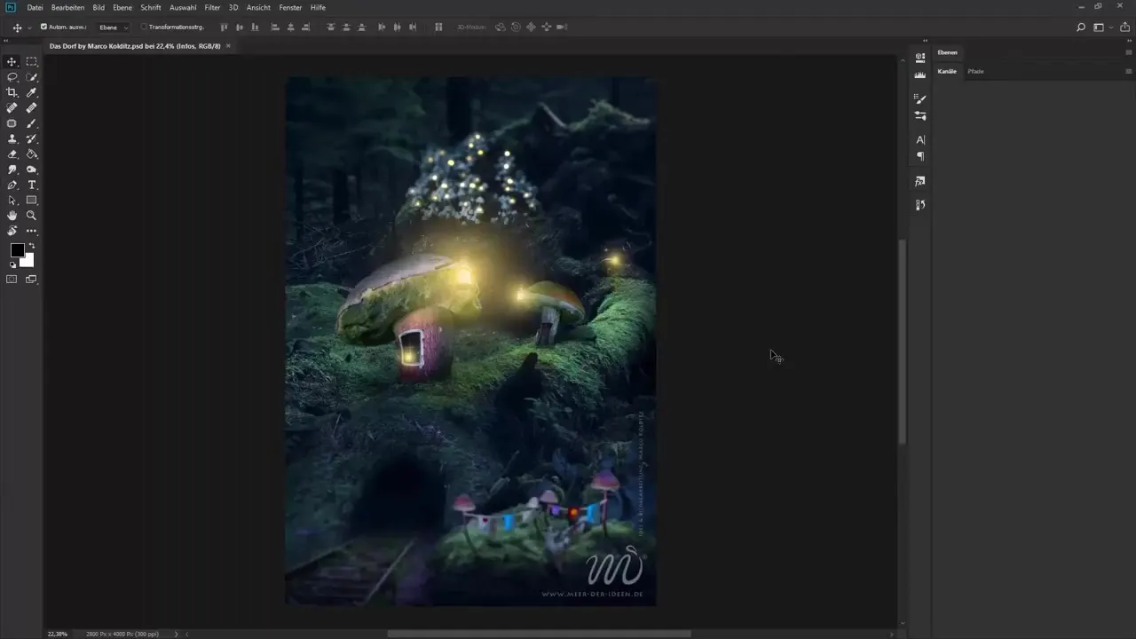The image size is (1136, 639).
Task: Select the Lasso tool
Action: (12, 77)
